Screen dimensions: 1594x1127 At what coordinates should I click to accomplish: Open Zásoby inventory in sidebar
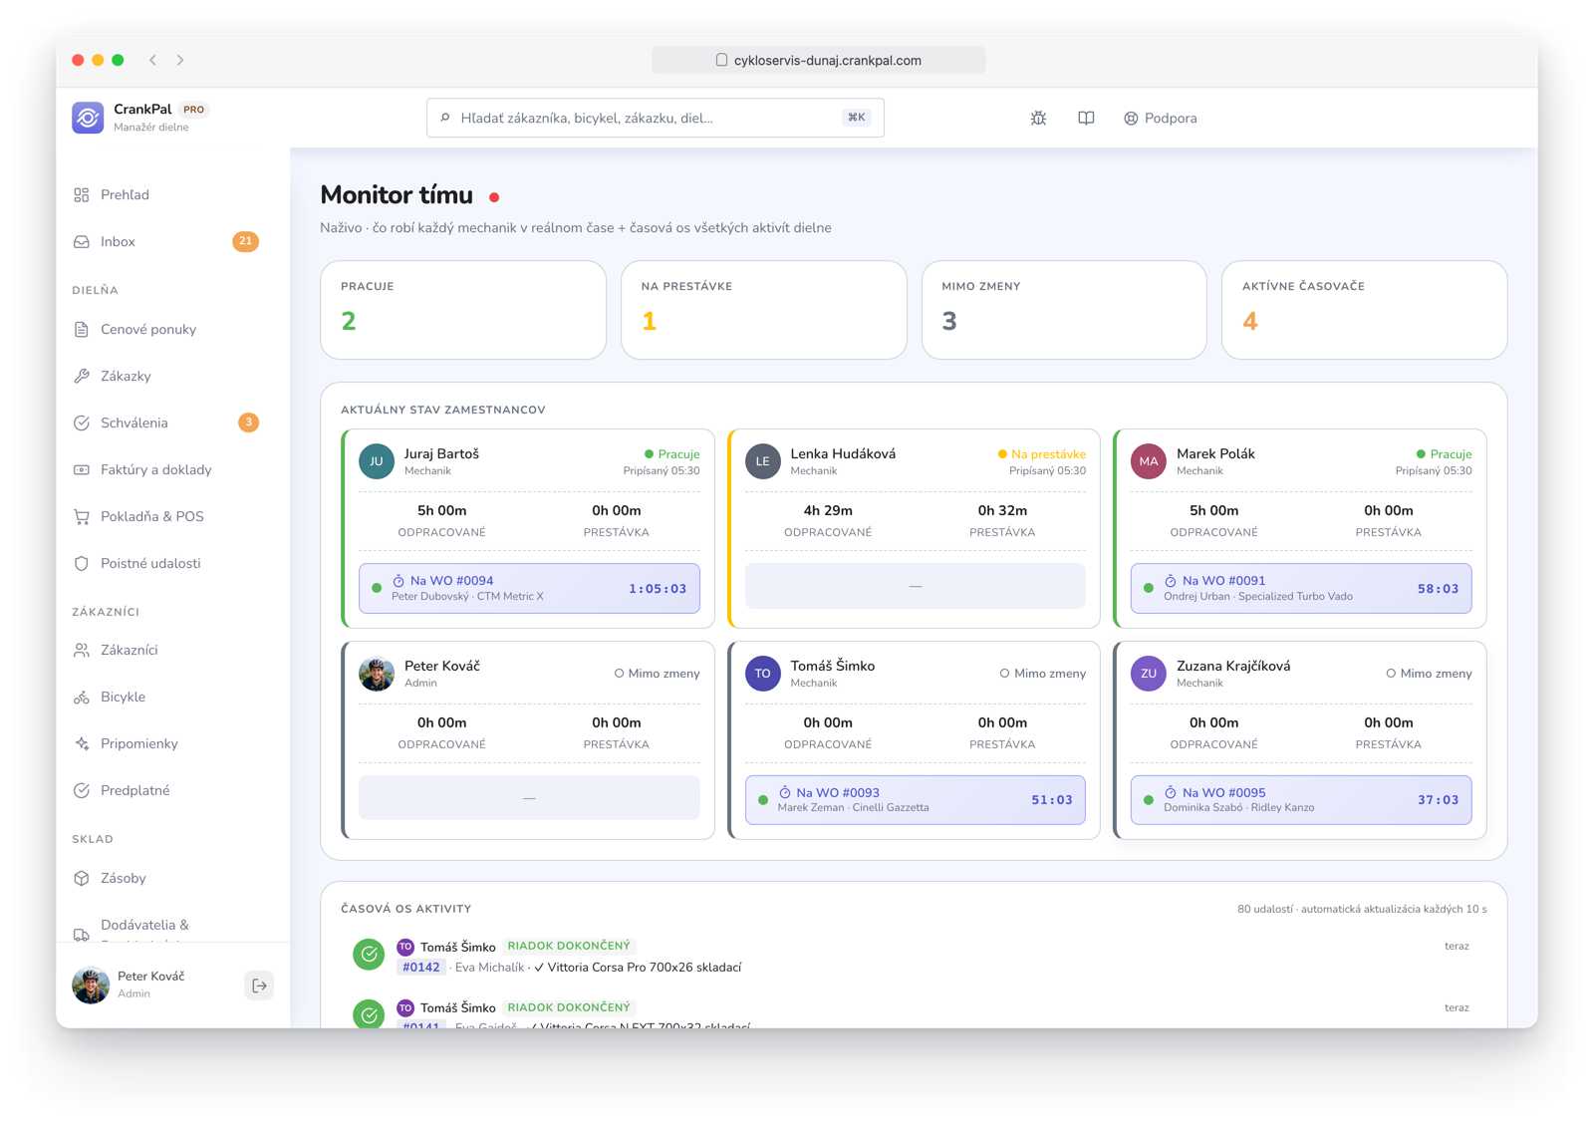(165, 878)
